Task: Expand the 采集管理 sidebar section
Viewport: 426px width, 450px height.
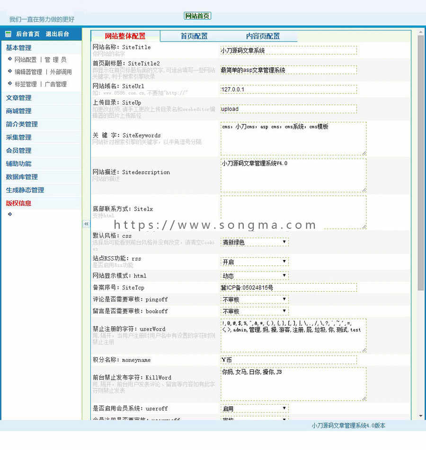Action: coord(18,137)
